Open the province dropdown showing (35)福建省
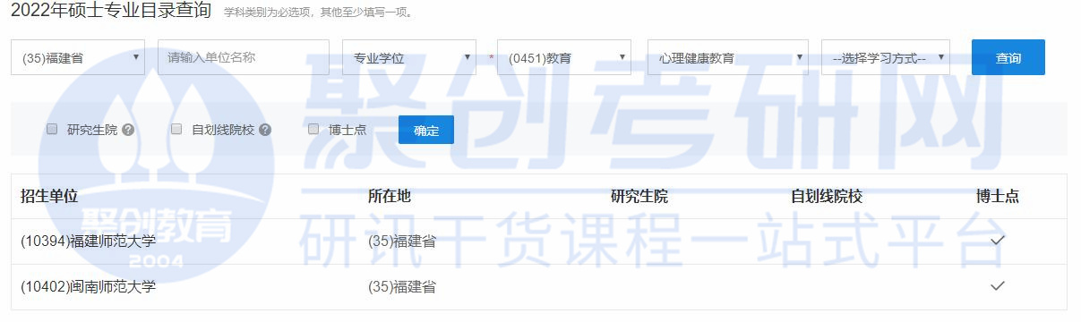 pos(78,57)
